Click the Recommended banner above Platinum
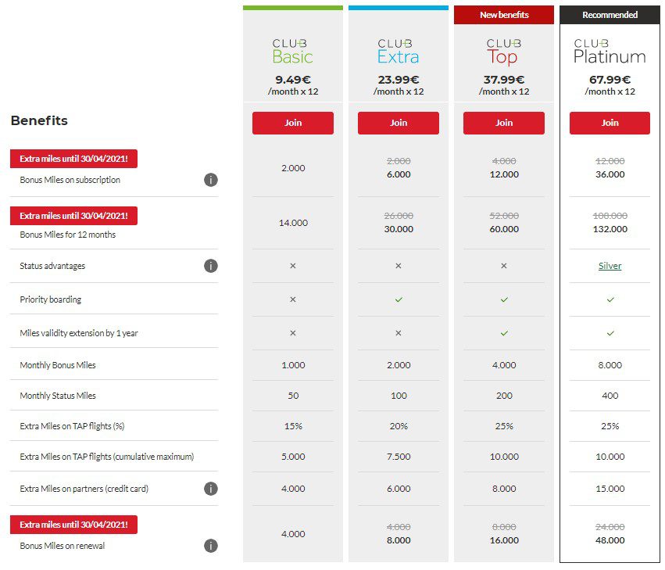The width and height of the screenshot is (665, 570). click(x=610, y=15)
